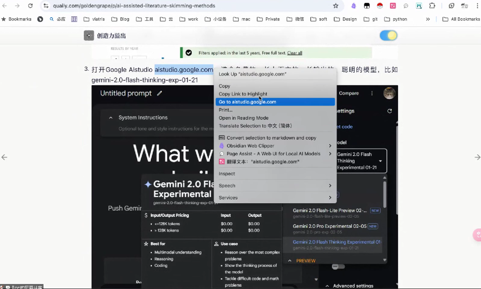The height and width of the screenshot is (289, 481).
Task: Toggle the dark mode switch
Action: click(x=388, y=36)
